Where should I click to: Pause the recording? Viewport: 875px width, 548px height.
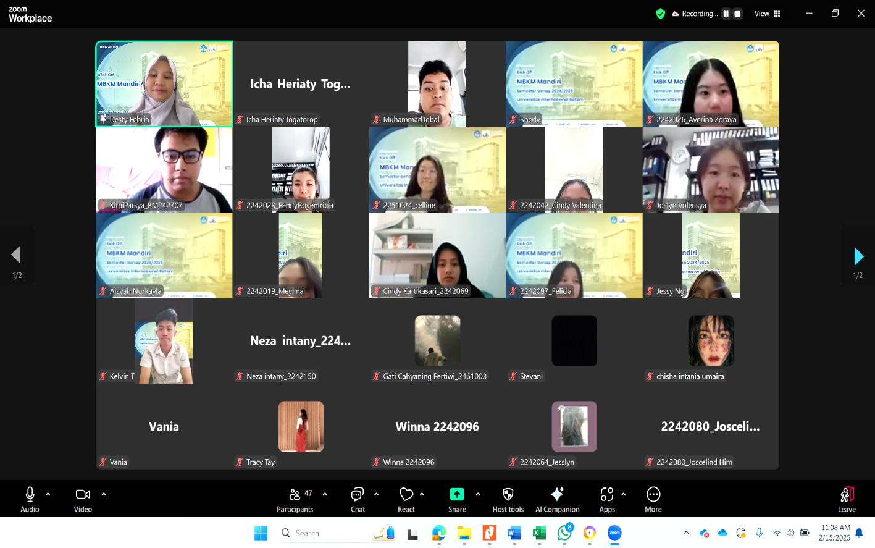[x=726, y=13]
